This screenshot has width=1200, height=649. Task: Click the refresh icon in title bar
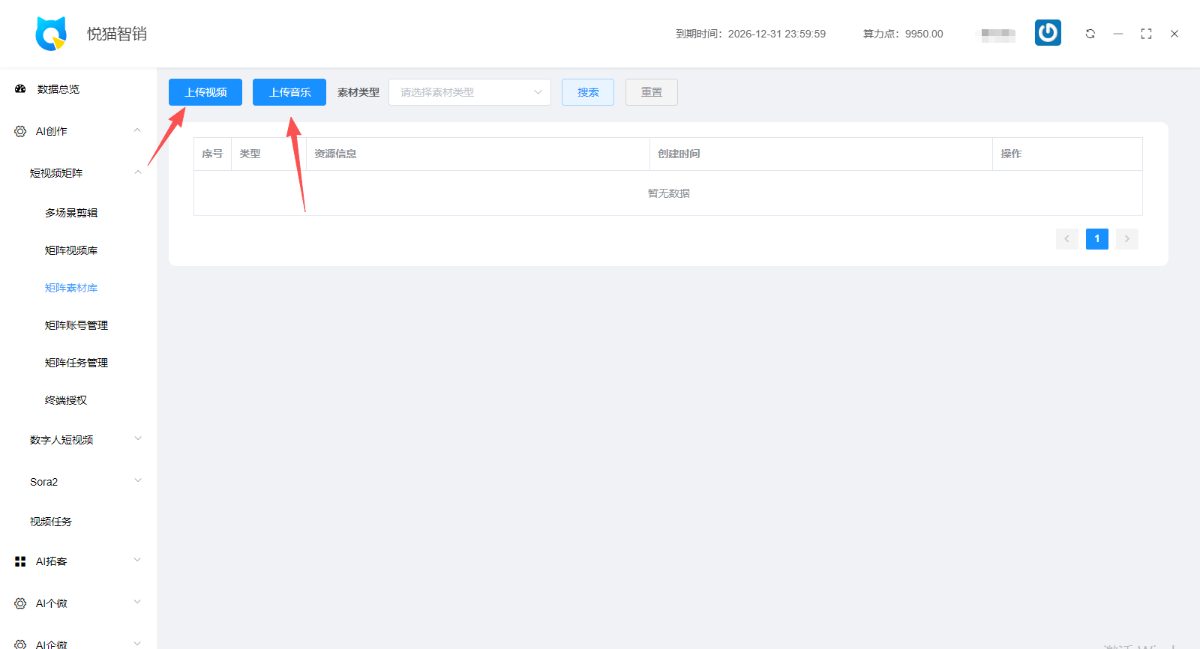(1090, 34)
